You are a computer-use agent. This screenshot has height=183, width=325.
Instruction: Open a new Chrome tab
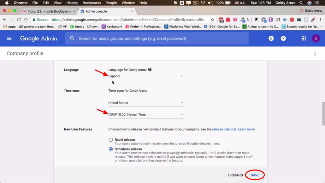pos(141,12)
